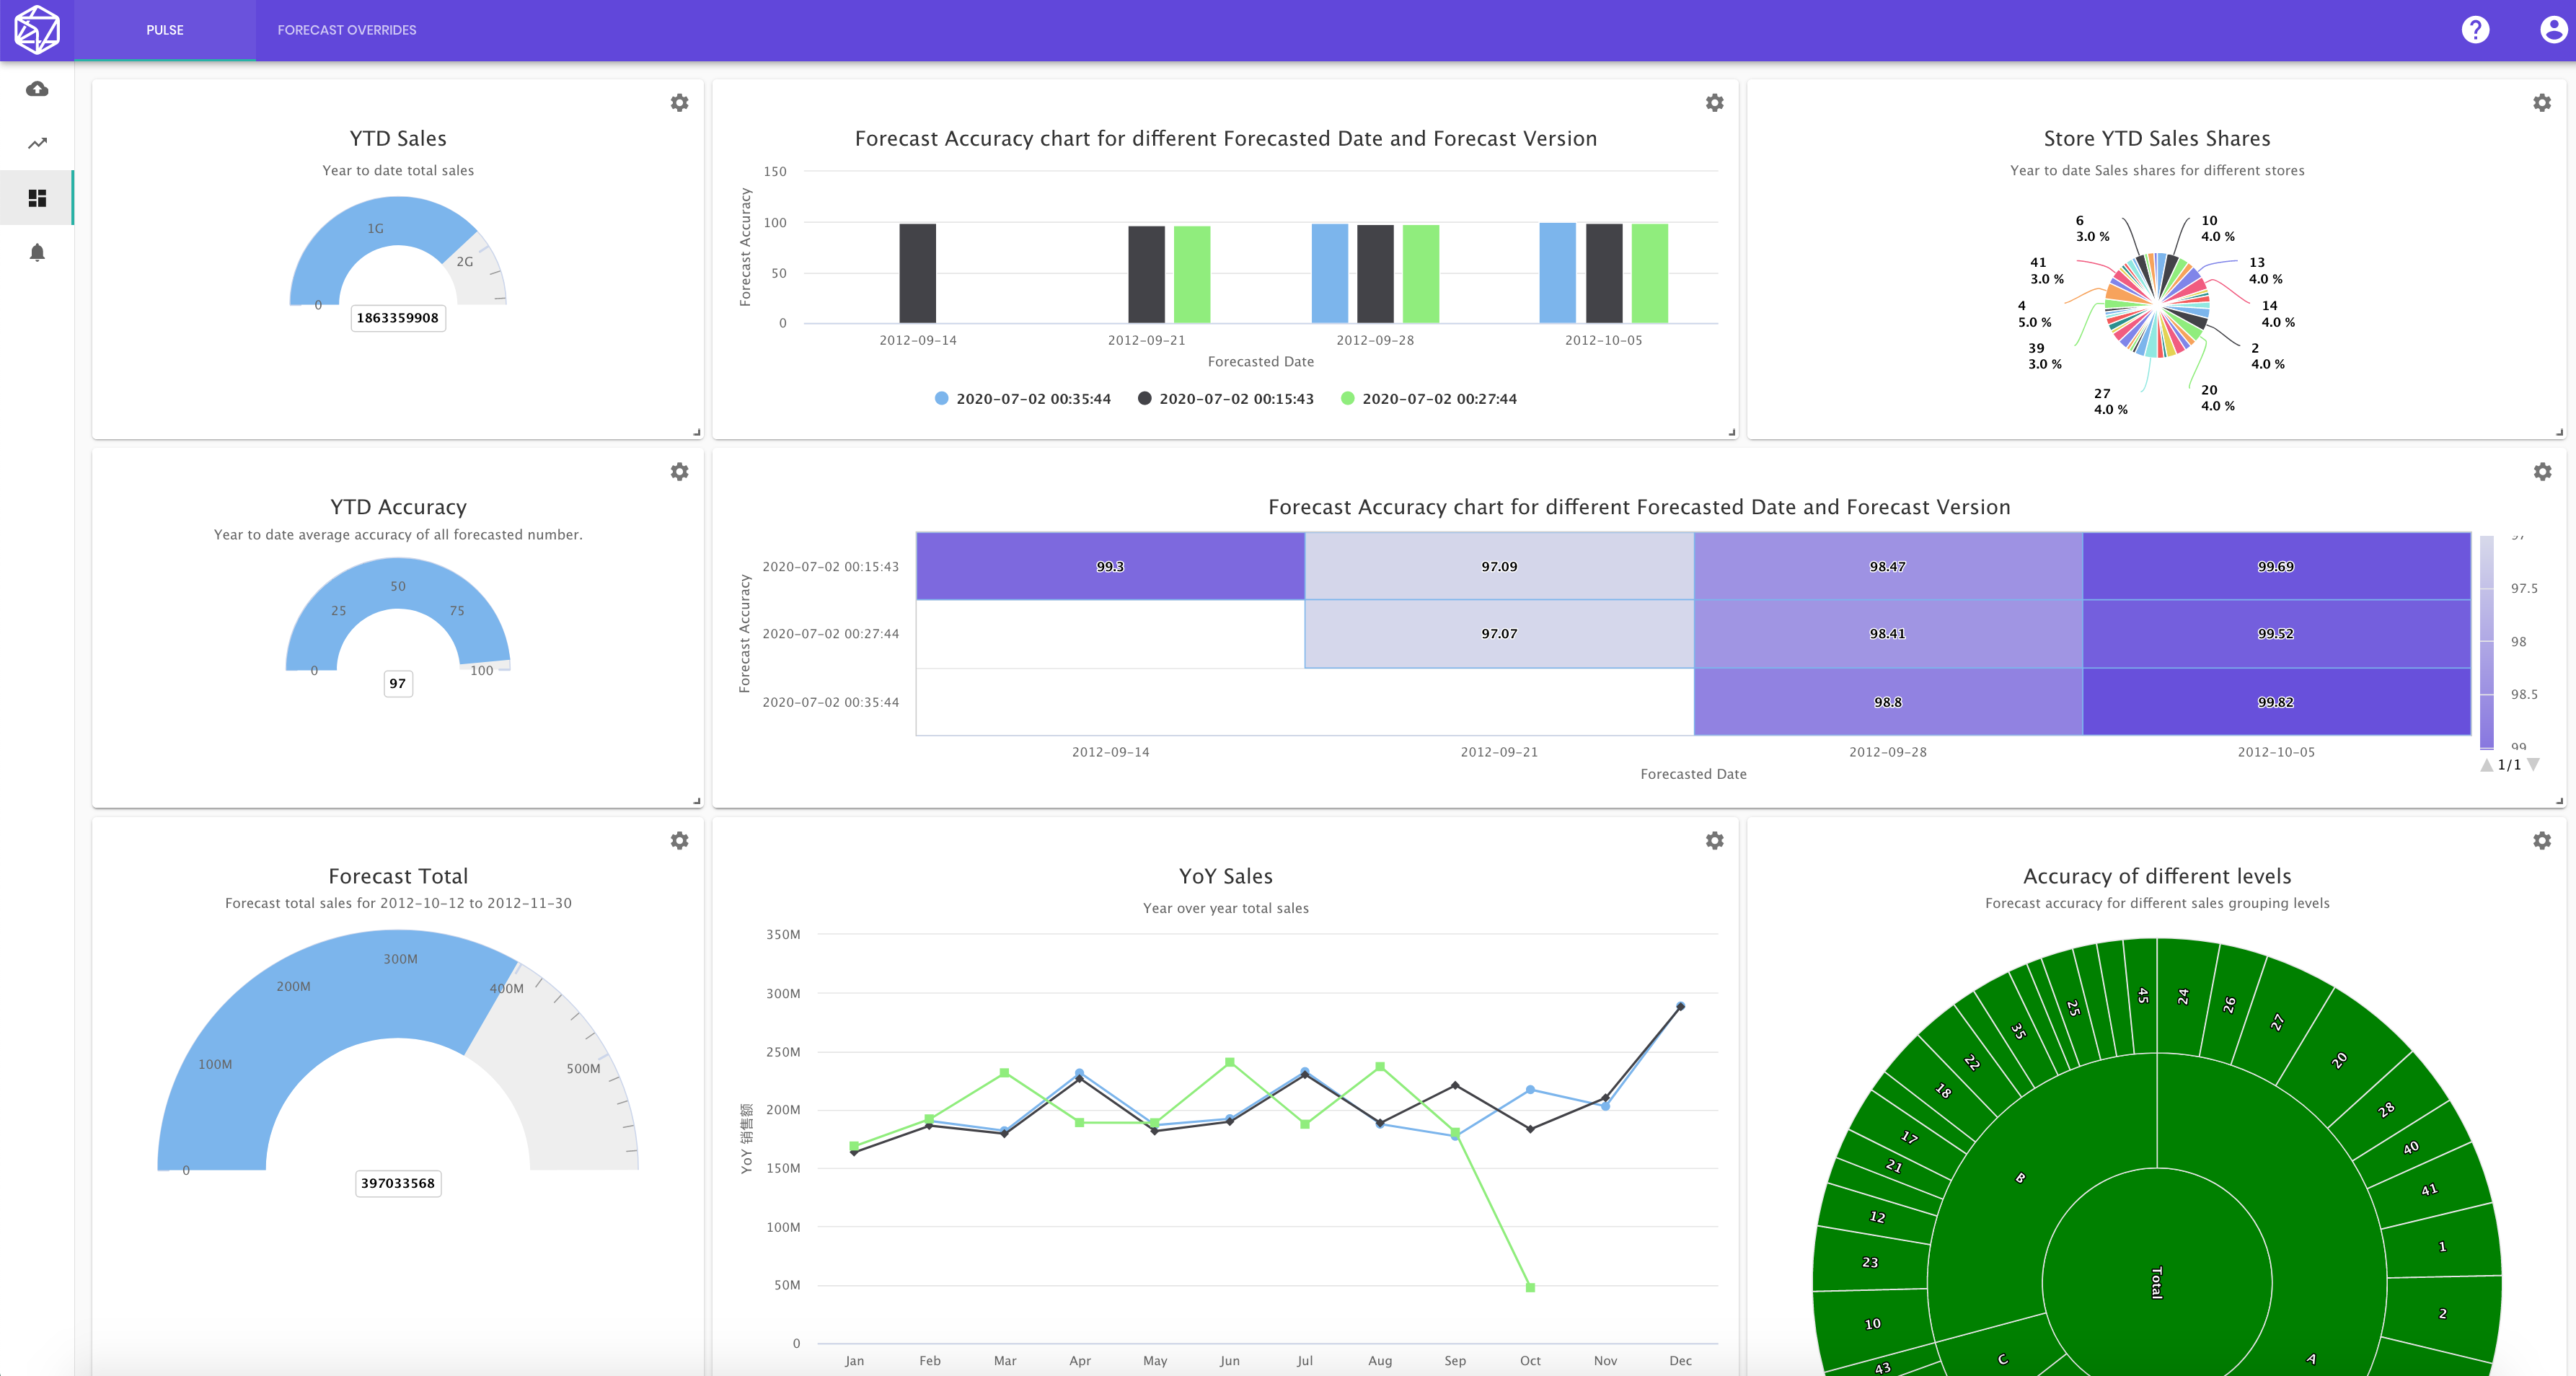Screen dimensions: 2576x1376
Task: Click the Total center of sunburst chart
Action: pyautogui.click(x=2157, y=1282)
